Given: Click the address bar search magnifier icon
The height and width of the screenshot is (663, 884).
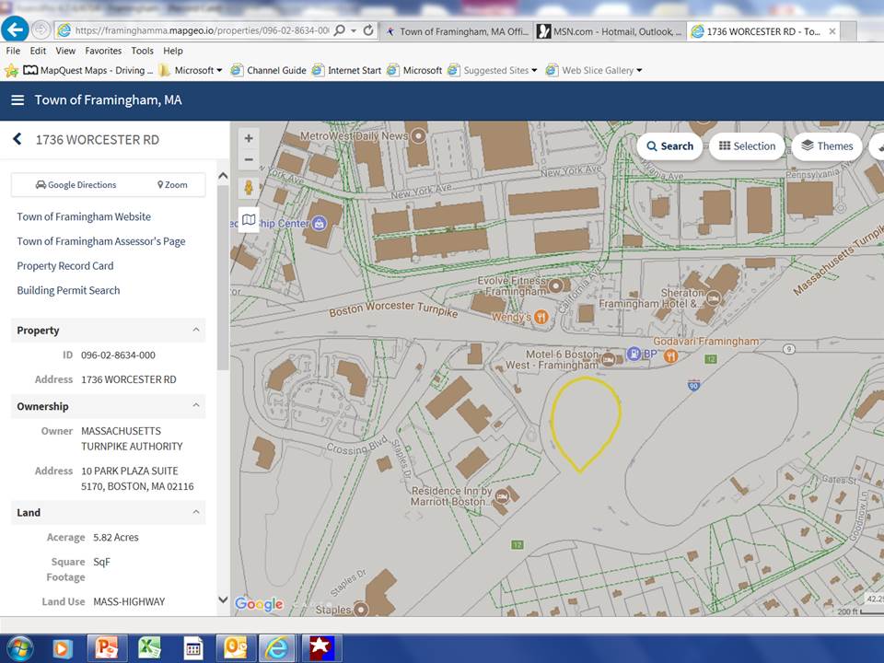Looking at the screenshot, I should pos(340,30).
